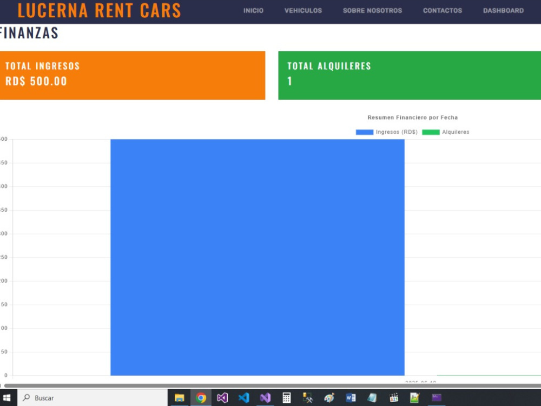The image size is (541, 406).
Task: Open the light purple Visual Studio icon
Action: tap(265, 398)
